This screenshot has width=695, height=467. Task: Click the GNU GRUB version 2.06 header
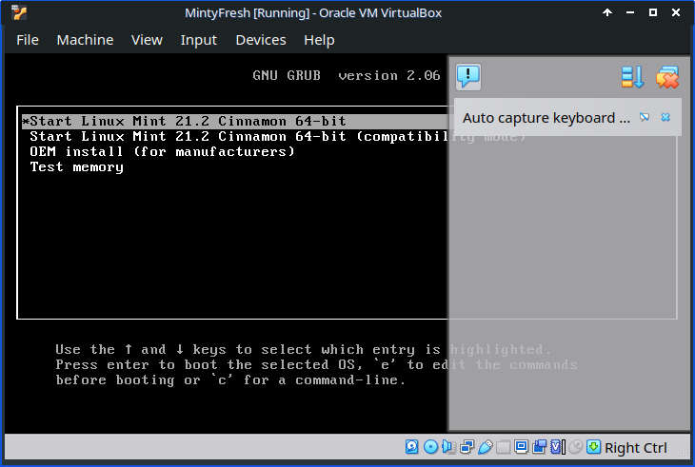(347, 76)
